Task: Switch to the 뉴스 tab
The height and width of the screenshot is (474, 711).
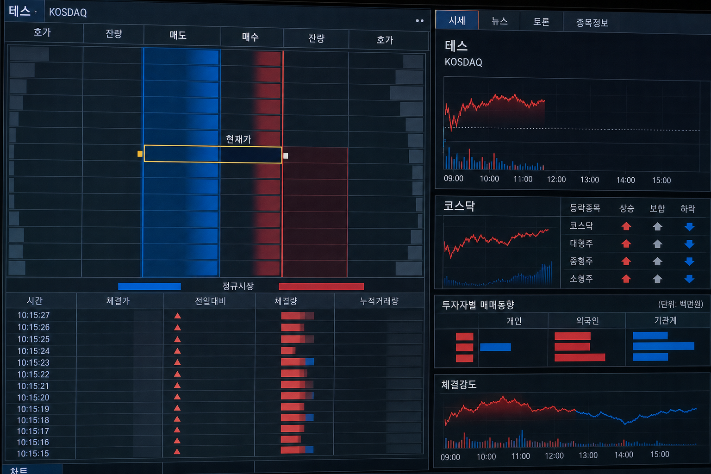Action: [x=499, y=21]
